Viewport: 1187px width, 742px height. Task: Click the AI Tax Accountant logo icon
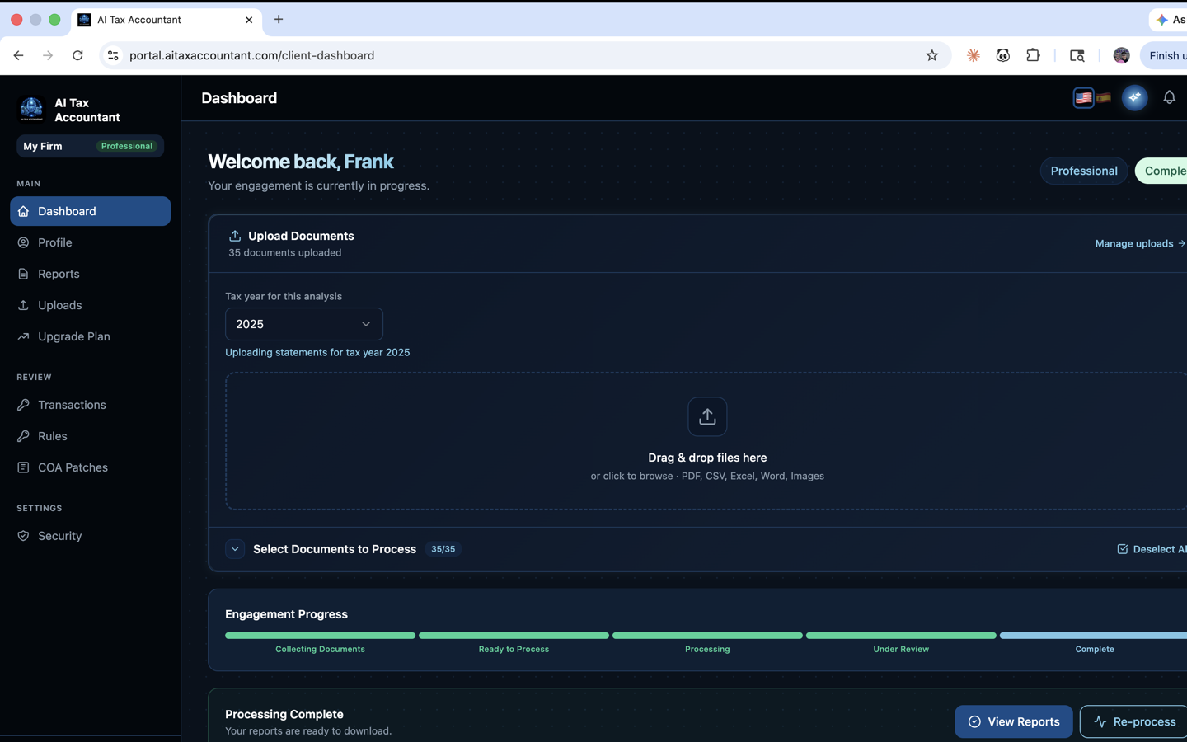point(31,110)
